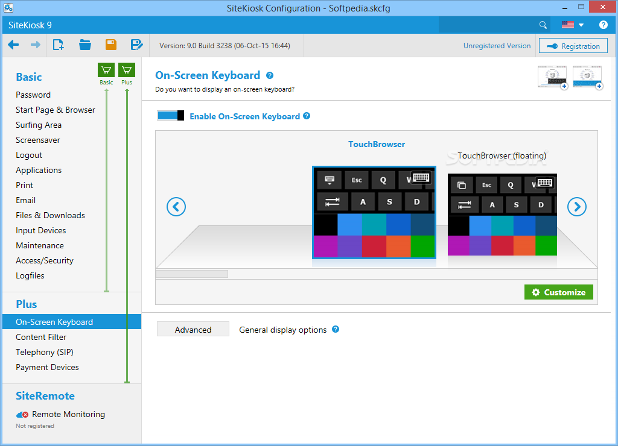
Task: Click the Save As disk-with-pencil icon
Action: (136, 45)
